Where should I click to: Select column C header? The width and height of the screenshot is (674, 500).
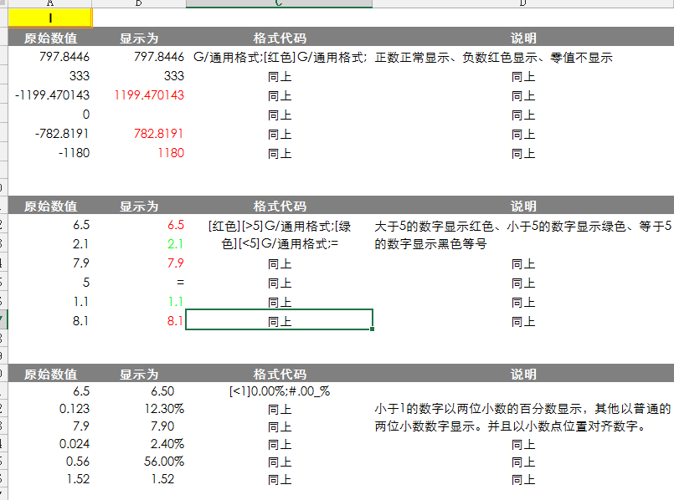(x=279, y=3)
